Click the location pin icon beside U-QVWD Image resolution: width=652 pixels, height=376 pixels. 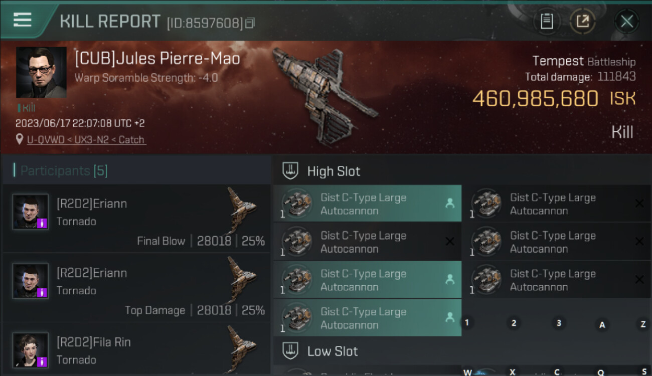[x=20, y=140]
